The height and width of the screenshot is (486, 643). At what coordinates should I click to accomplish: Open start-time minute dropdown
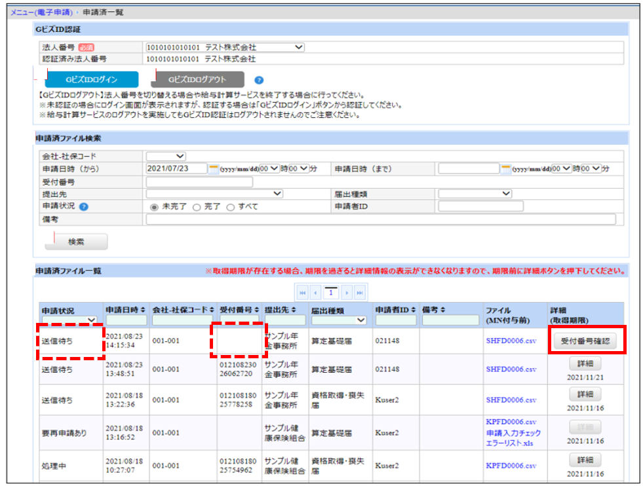pyautogui.click(x=298, y=168)
